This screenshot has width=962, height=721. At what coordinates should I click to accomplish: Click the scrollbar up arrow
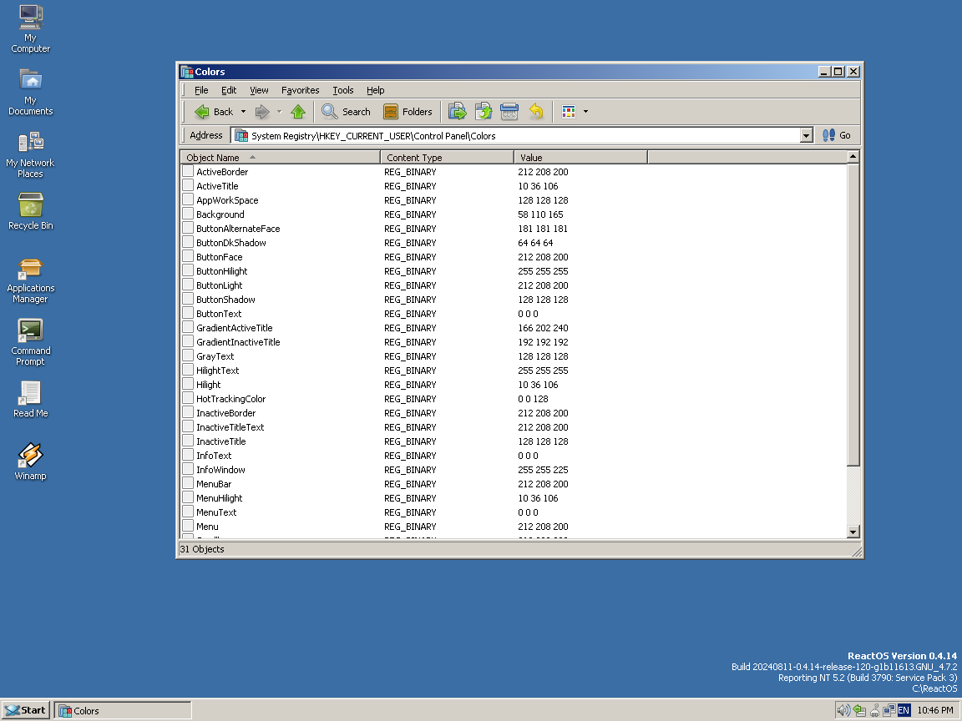coord(853,157)
